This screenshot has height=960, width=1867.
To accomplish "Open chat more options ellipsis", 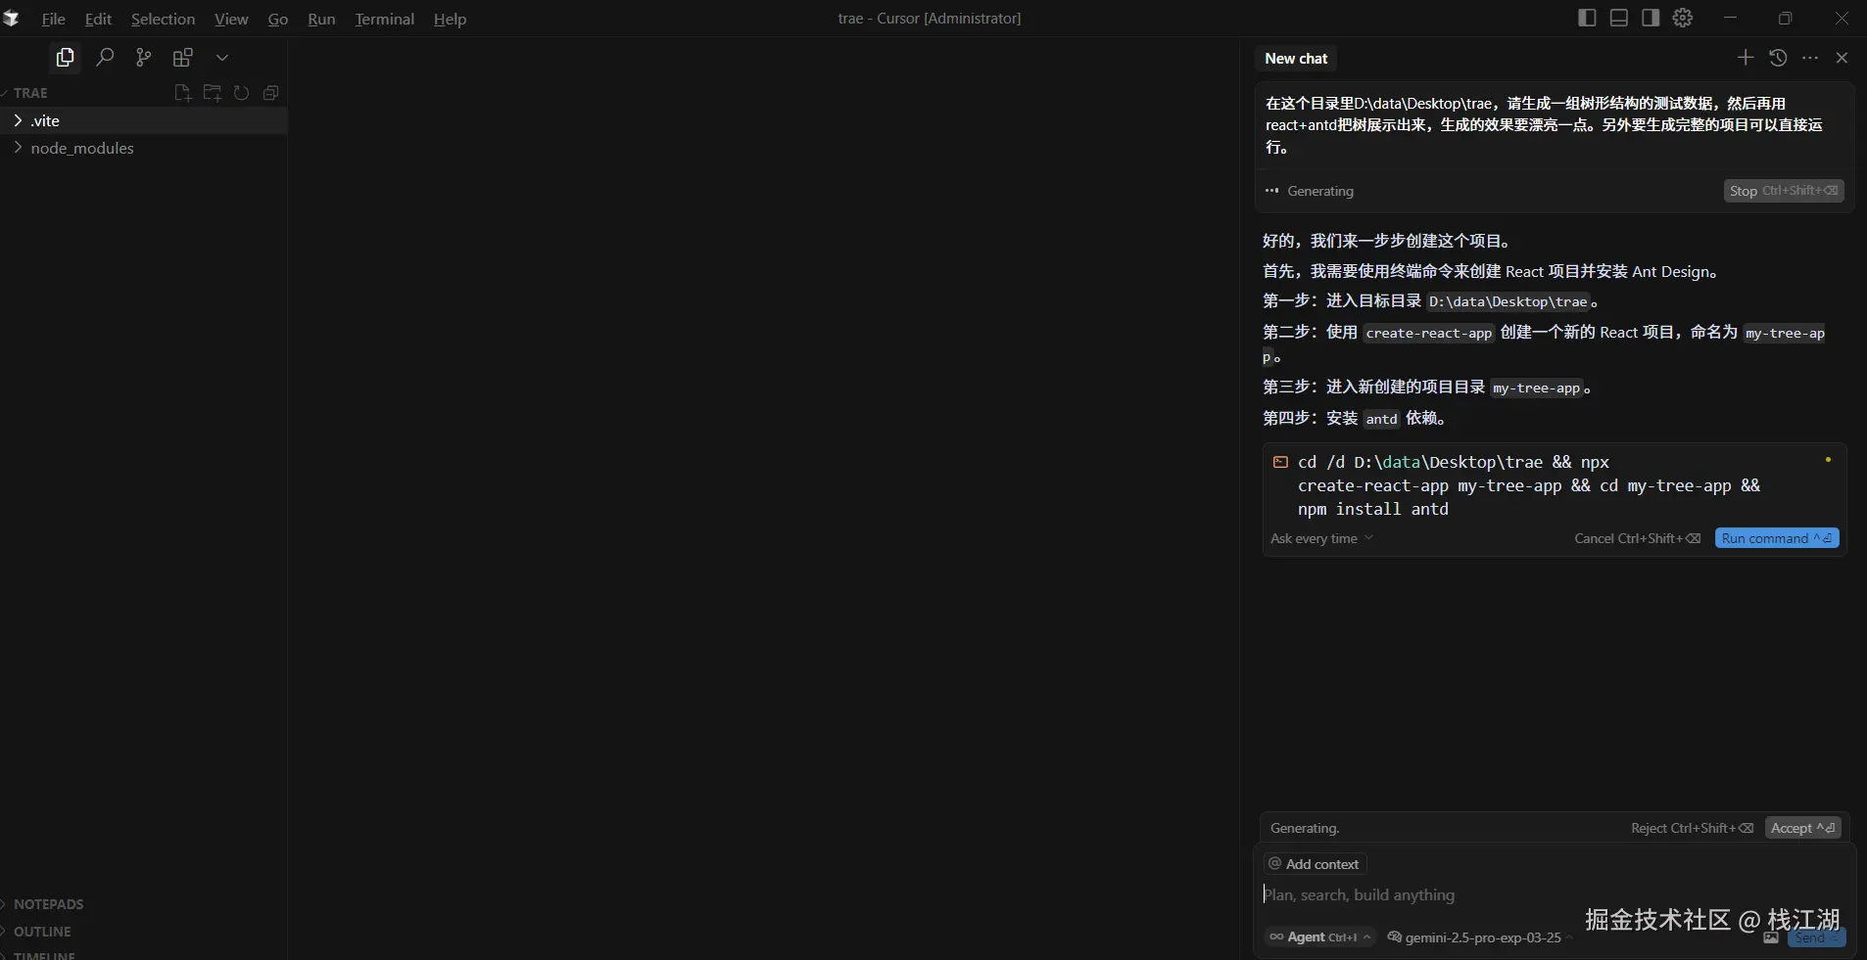I will pyautogui.click(x=1810, y=58).
